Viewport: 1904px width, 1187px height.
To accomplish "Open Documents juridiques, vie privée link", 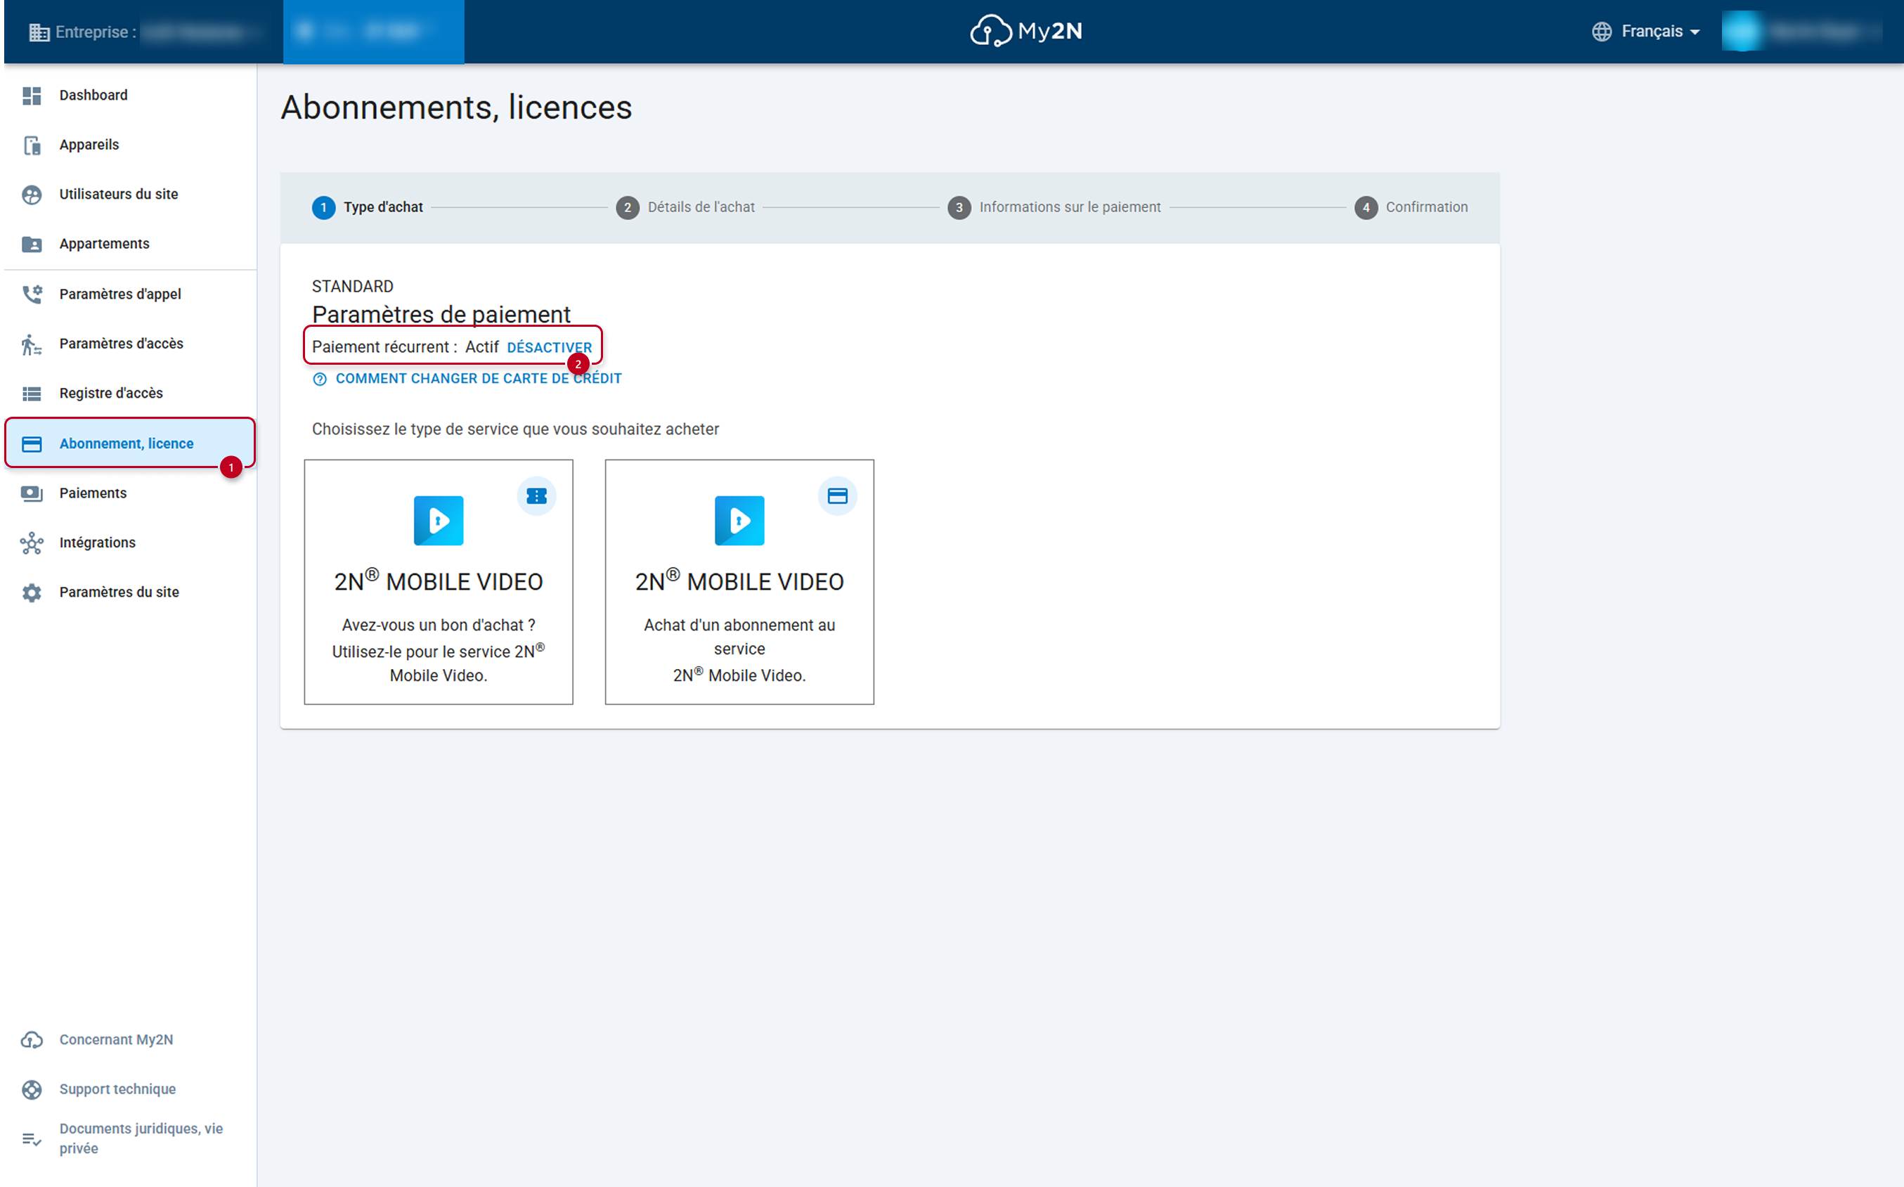I will (x=141, y=1139).
